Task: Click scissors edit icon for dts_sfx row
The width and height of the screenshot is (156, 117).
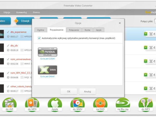Action: (151, 48)
